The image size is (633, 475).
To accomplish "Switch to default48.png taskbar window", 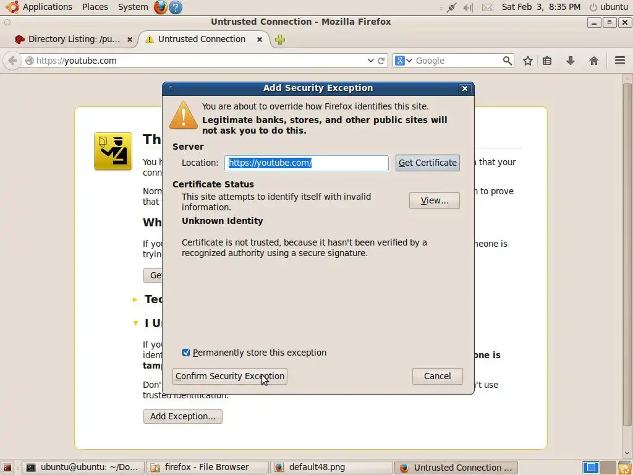I will [x=331, y=468].
